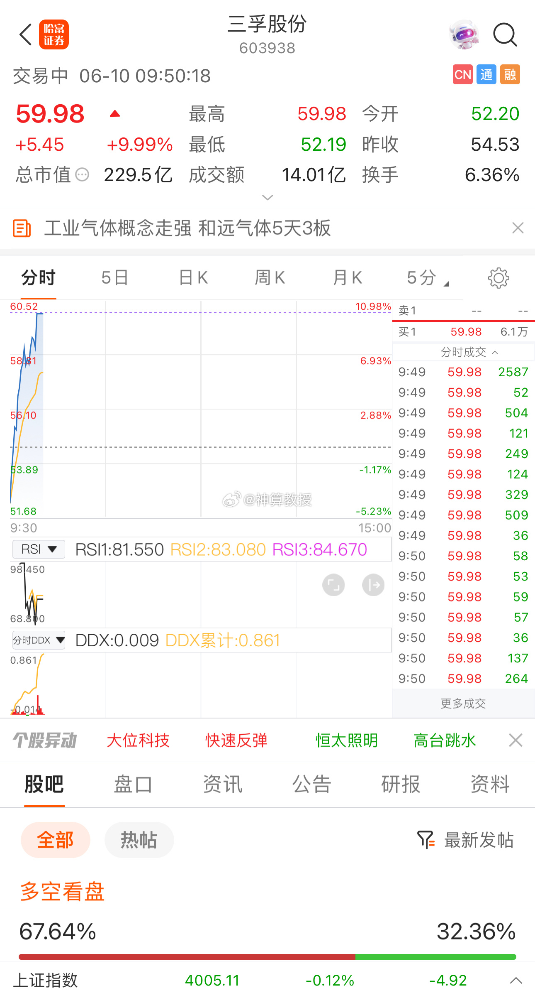
Task: Tap the back arrow icon
Action: [x=26, y=34]
